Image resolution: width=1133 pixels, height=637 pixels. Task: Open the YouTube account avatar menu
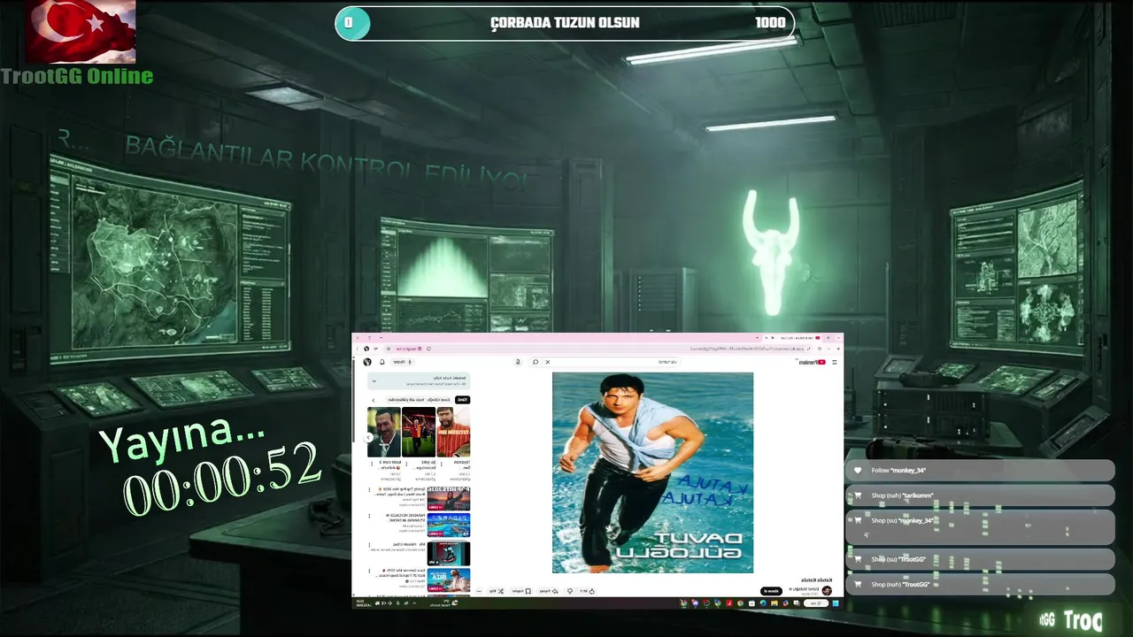367,362
